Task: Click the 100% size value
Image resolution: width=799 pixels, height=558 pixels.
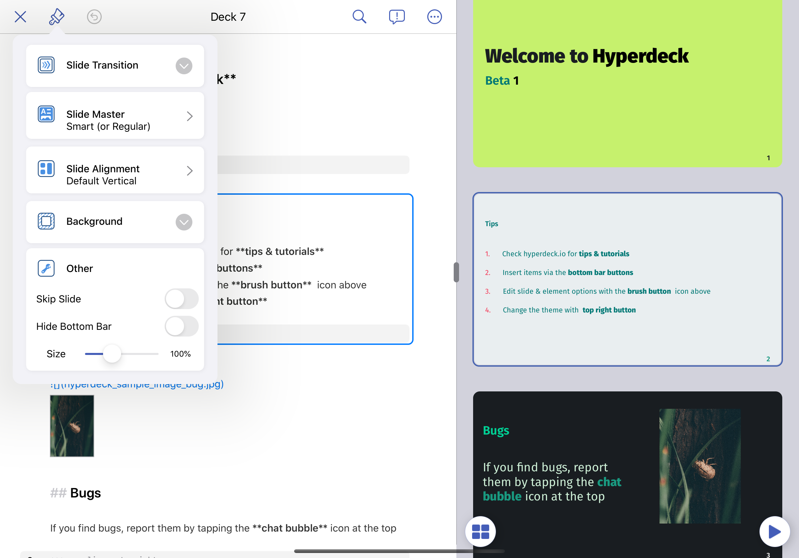Action: pyautogui.click(x=180, y=354)
